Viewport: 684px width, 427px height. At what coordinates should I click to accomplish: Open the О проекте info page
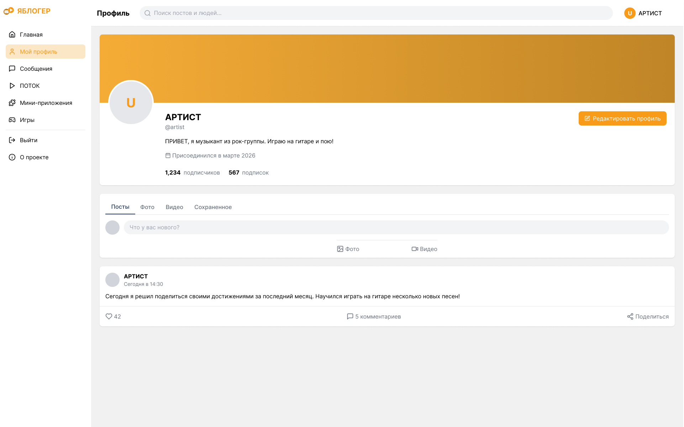tap(34, 157)
